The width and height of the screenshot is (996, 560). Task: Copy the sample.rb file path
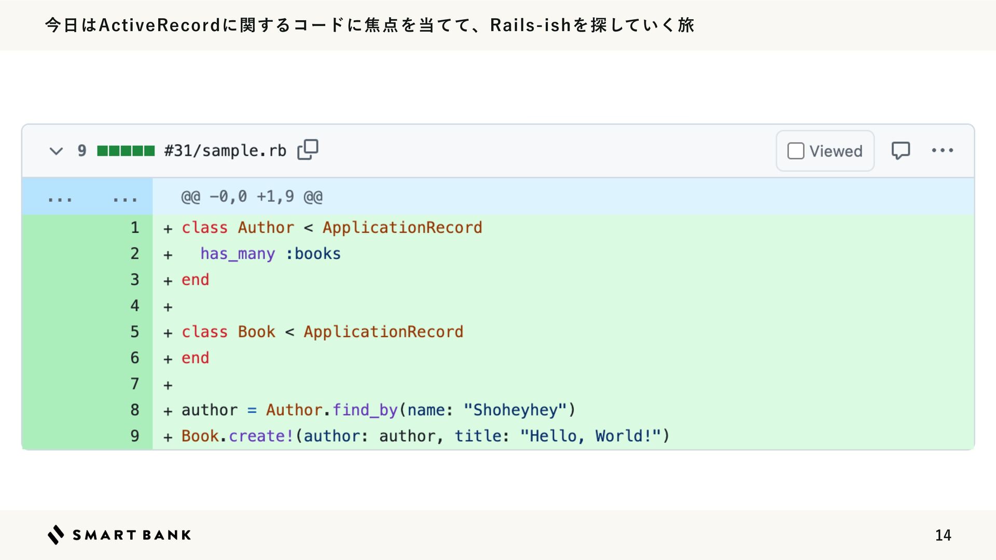(308, 150)
